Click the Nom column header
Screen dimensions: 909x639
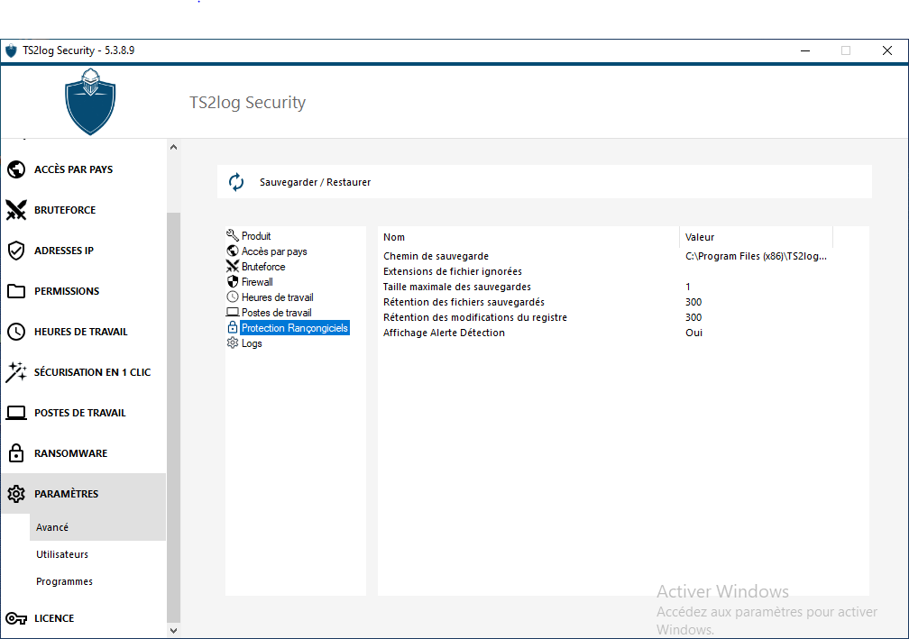click(x=528, y=237)
